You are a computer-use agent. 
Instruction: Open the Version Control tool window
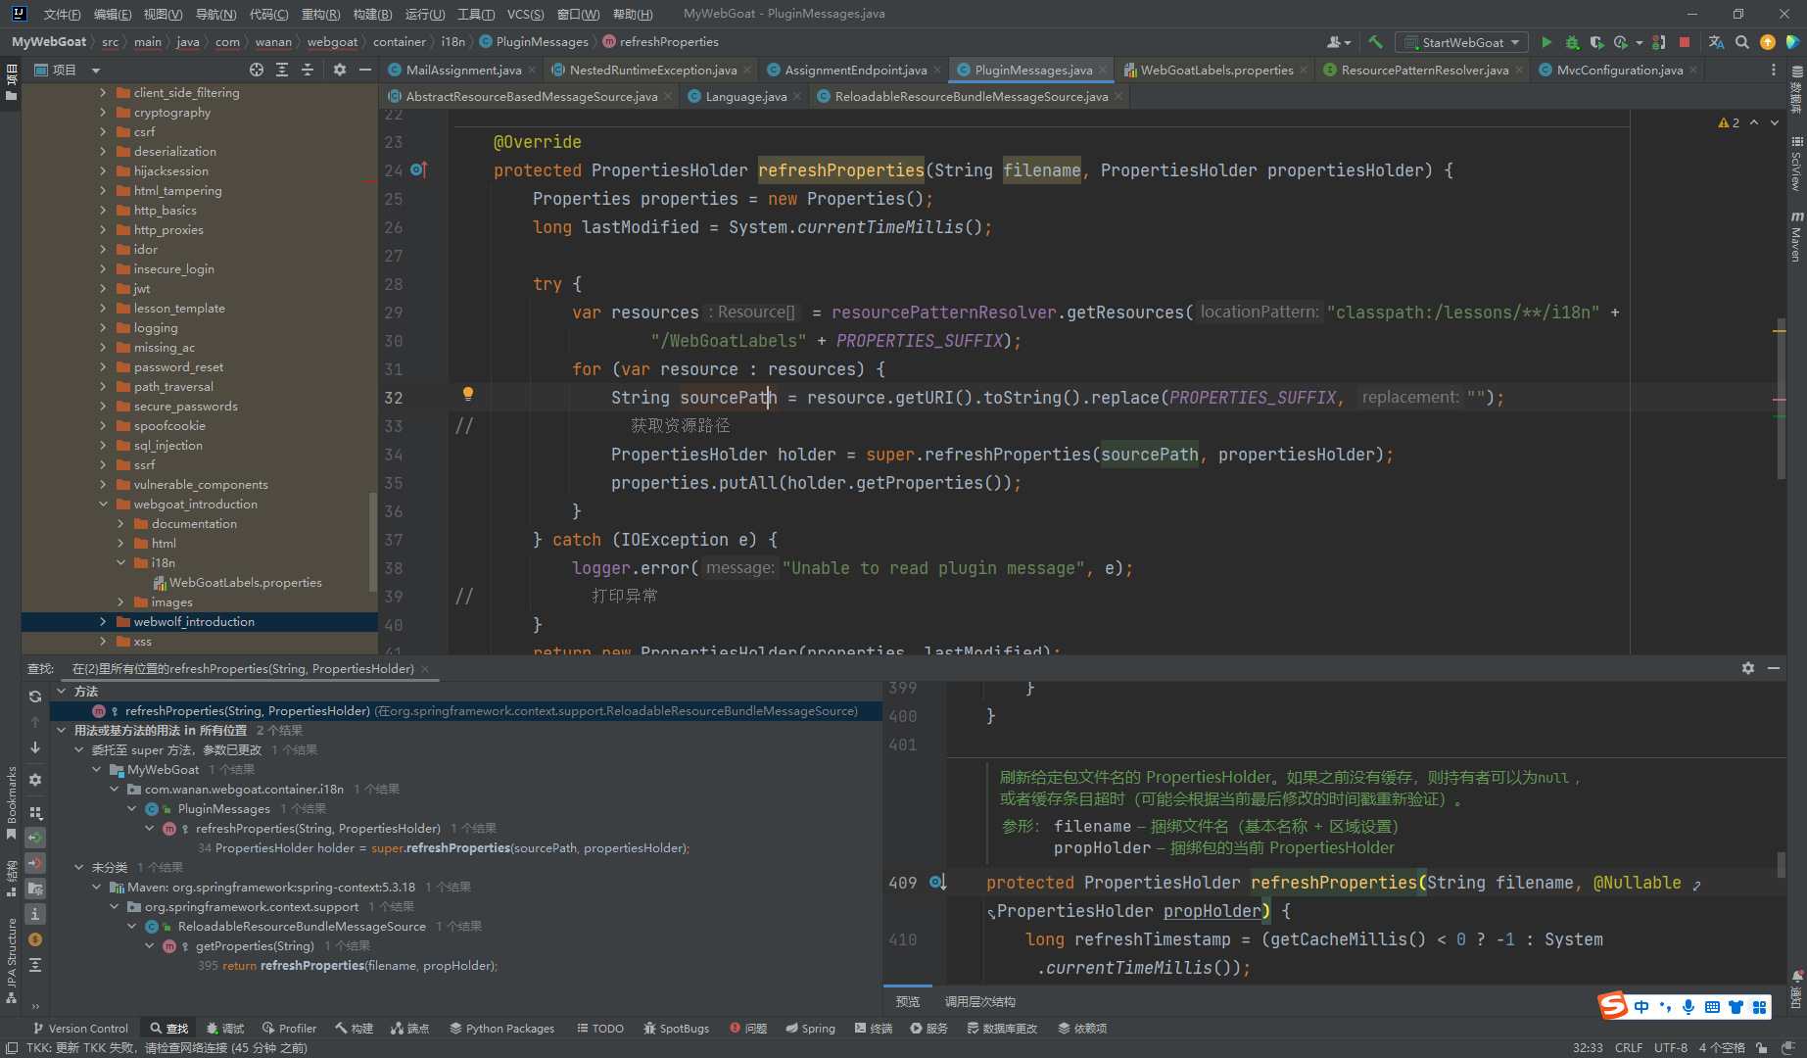[x=80, y=1029]
